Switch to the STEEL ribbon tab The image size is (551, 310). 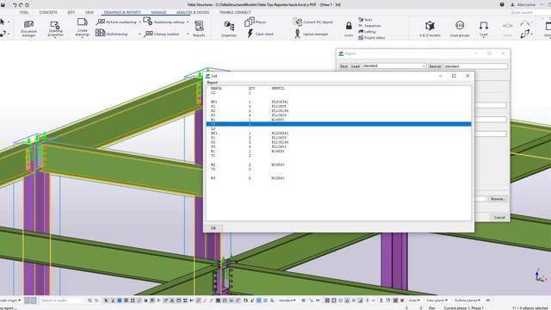pyautogui.click(x=24, y=12)
